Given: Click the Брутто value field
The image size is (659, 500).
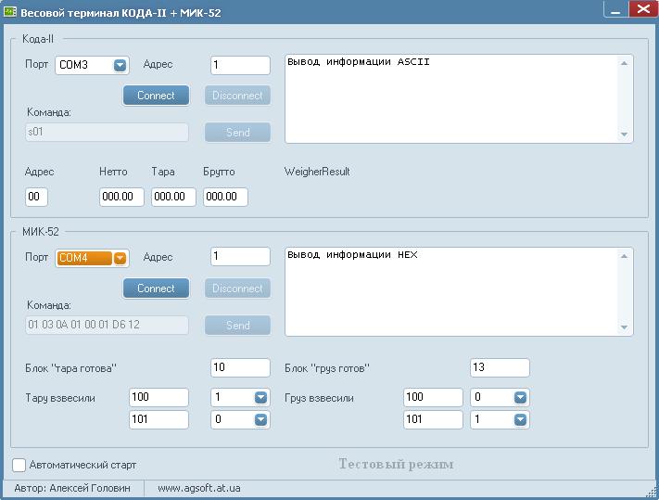Looking at the screenshot, I should pyautogui.click(x=225, y=197).
